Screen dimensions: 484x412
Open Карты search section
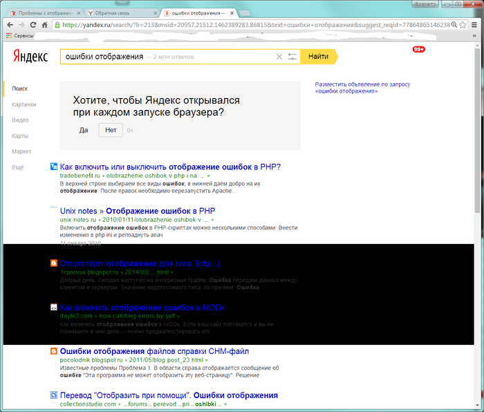coord(20,135)
